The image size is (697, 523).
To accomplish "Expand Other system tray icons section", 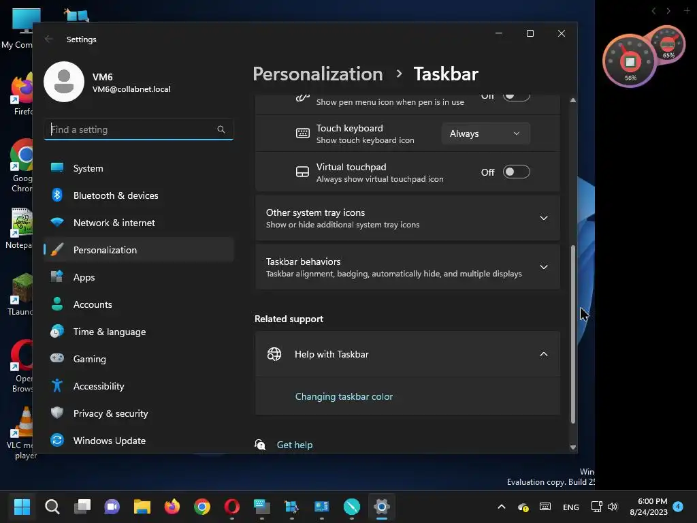I will click(x=408, y=218).
